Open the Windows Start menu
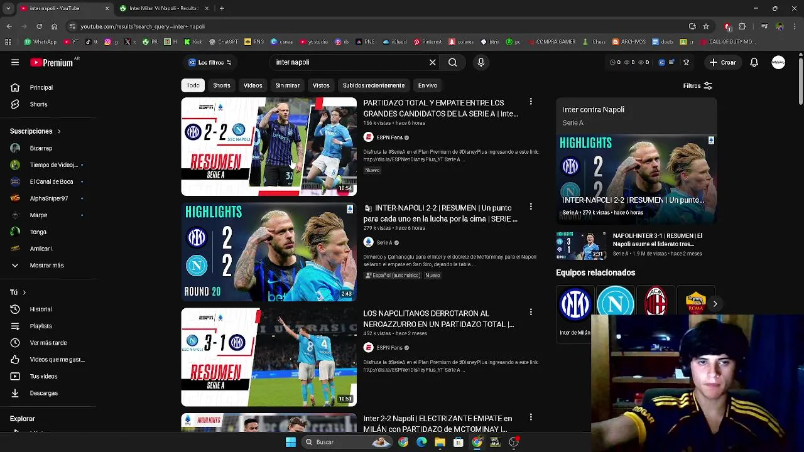The image size is (804, 452). [290, 442]
